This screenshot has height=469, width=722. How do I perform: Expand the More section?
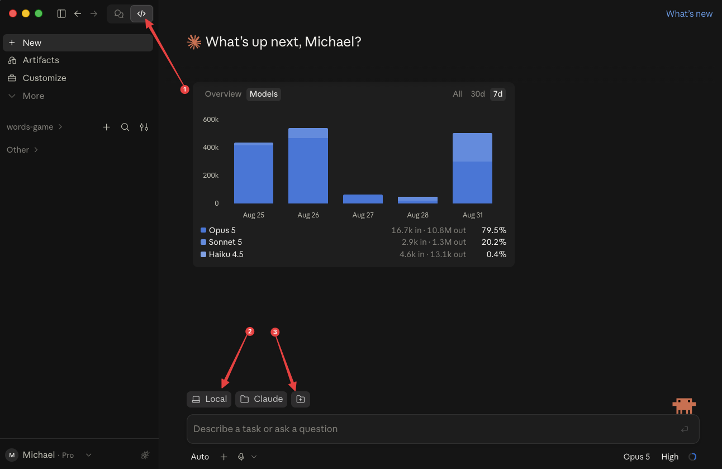point(78,96)
